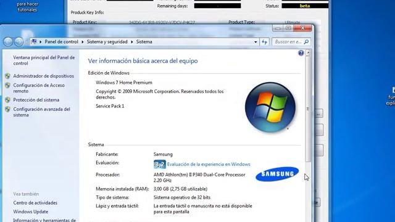Image resolution: width=395 pixels, height=222 pixels.
Task: Click shield icon beside Administrador de dispositivos
Action: (8, 76)
